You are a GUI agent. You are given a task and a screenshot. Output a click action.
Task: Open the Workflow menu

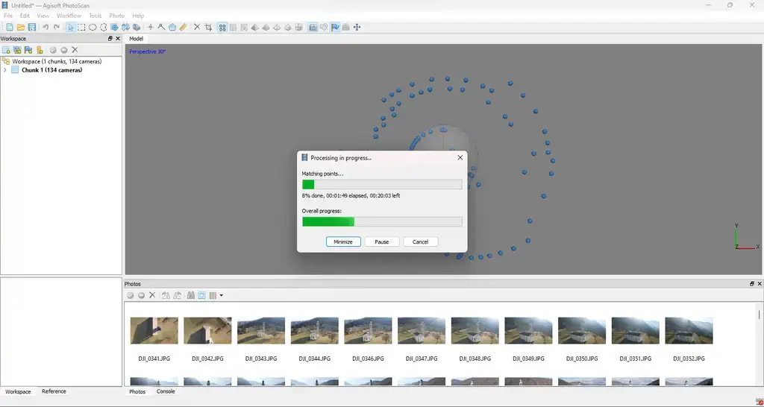[x=69, y=16]
